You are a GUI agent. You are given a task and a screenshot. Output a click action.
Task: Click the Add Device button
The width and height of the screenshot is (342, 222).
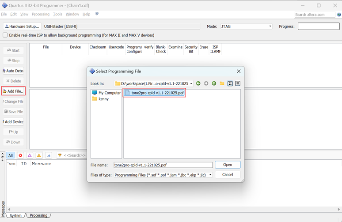pos(13,122)
